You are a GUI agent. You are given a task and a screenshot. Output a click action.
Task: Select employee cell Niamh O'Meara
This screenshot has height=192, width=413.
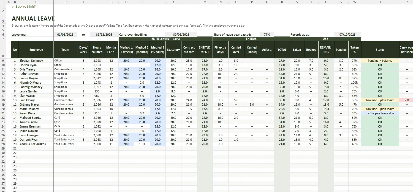pos(36,83)
